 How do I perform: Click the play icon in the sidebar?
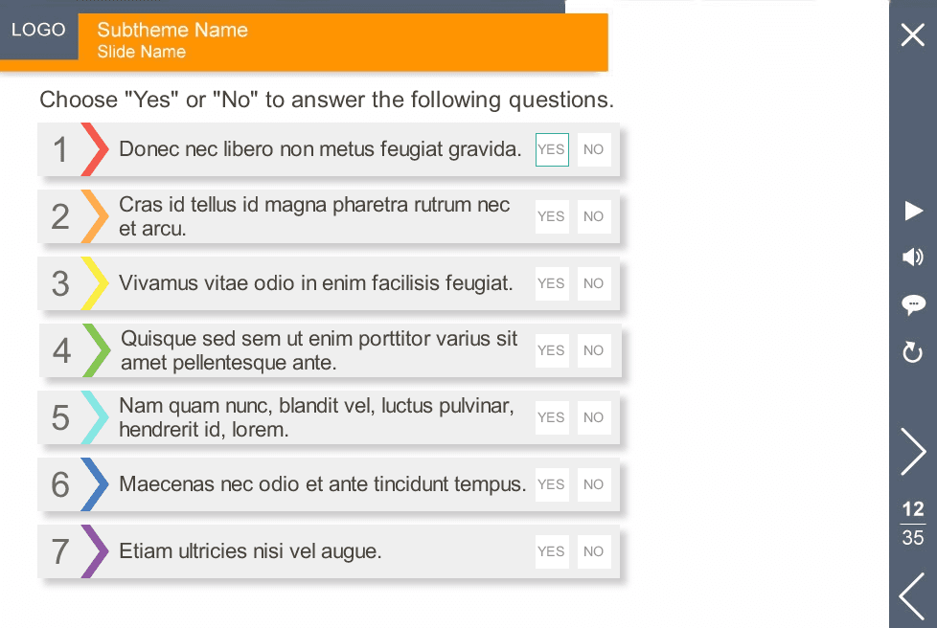(914, 211)
